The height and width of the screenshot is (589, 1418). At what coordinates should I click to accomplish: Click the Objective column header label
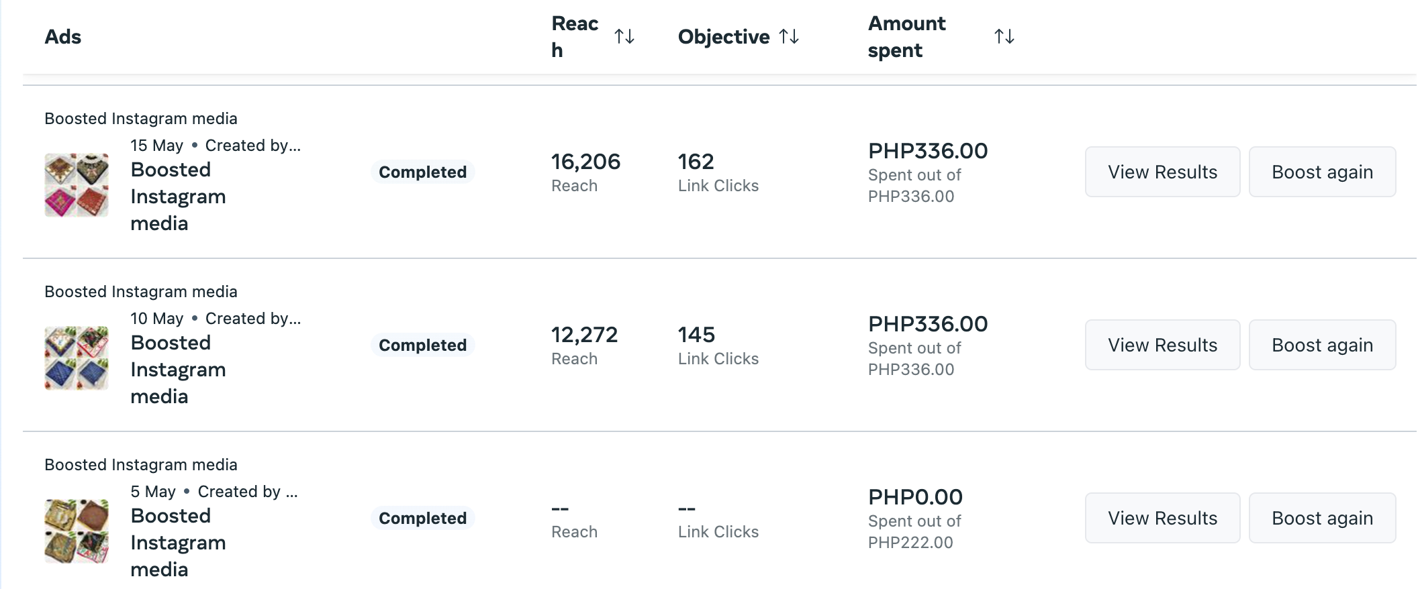724,37
